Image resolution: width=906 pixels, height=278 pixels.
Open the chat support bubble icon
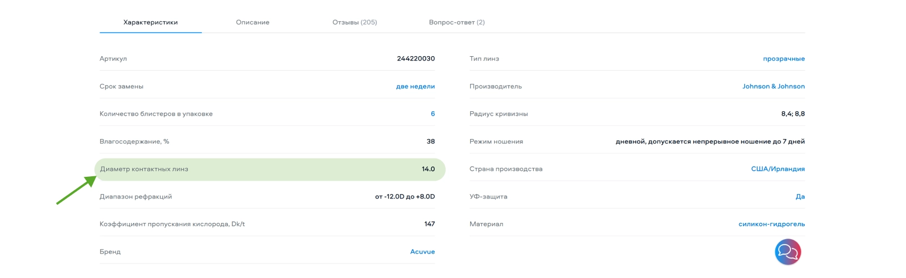tap(788, 252)
